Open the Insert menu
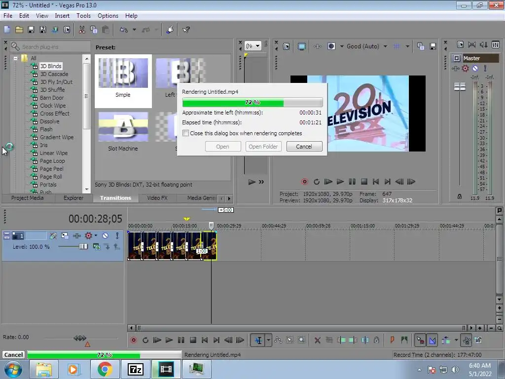 [x=62, y=16]
